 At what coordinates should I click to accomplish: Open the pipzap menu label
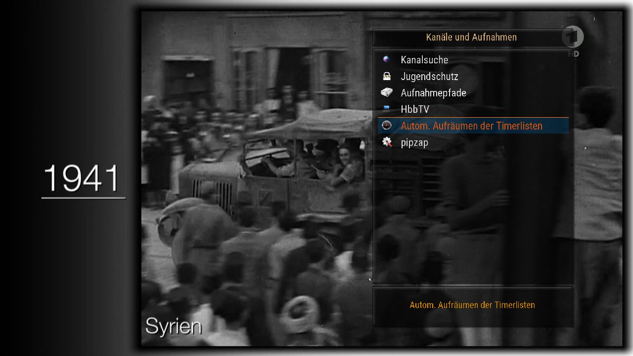(x=414, y=142)
